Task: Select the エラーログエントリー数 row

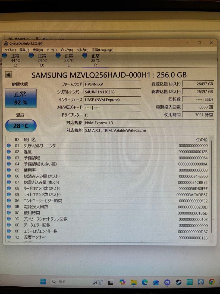Action: tap(108, 231)
